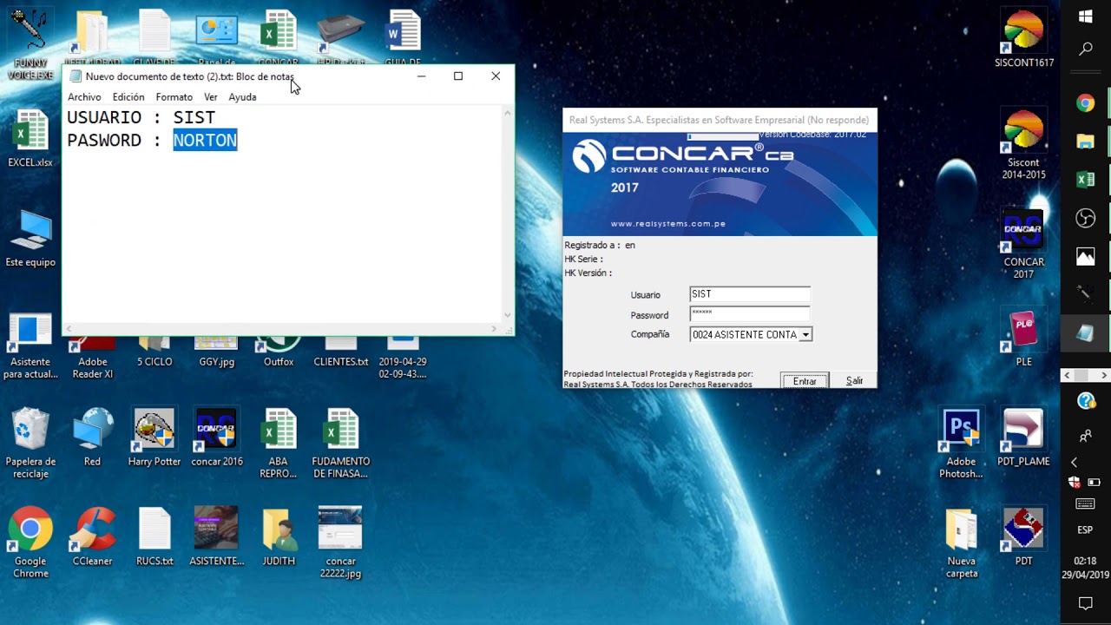Expand the Compañía dropdown in CONCAR

click(805, 334)
